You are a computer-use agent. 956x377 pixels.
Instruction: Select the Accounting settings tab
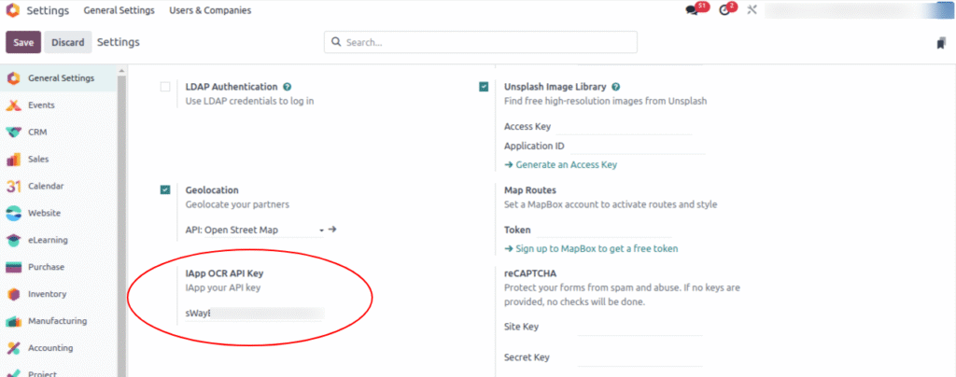coord(59,348)
